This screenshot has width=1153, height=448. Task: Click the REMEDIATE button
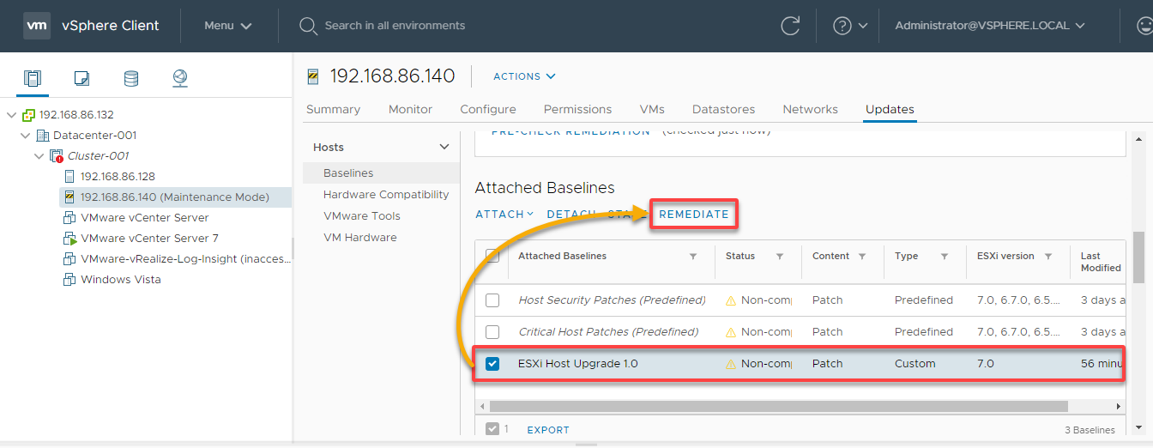coord(694,215)
